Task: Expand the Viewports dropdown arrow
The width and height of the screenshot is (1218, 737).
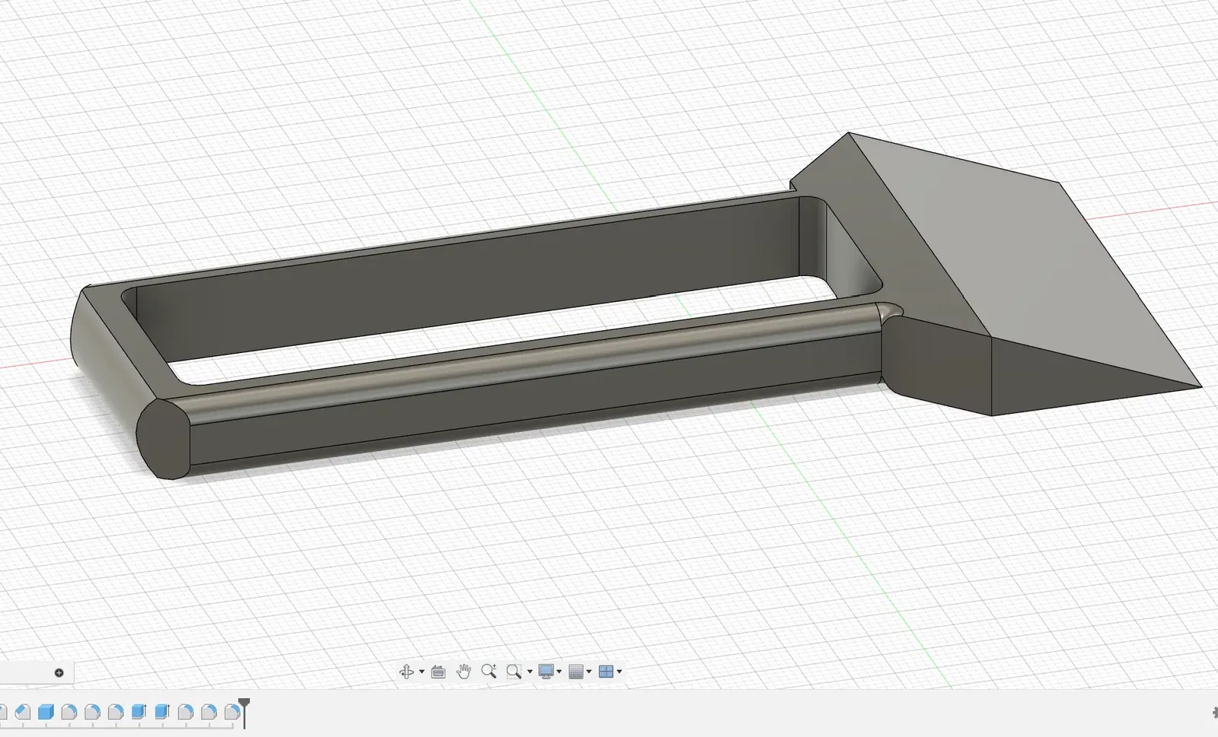Action: click(620, 672)
